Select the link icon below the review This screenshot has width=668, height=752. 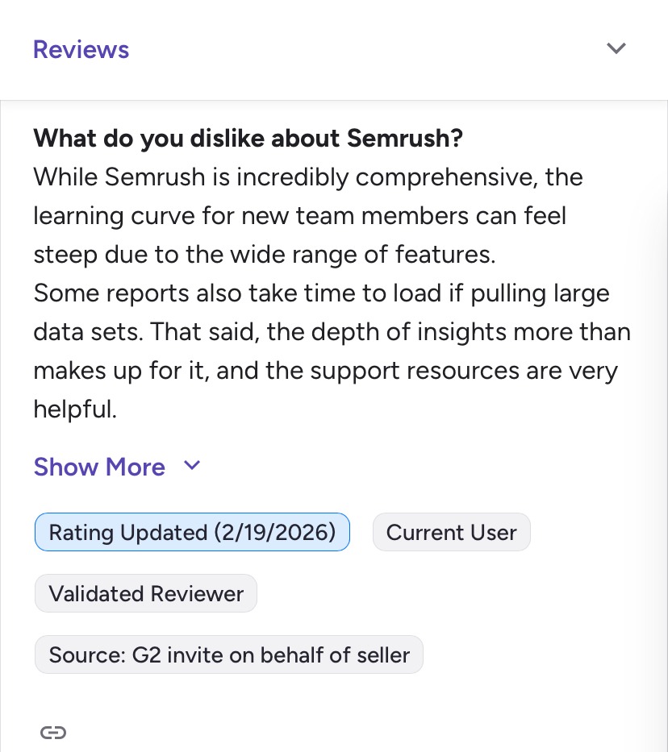tap(53, 733)
